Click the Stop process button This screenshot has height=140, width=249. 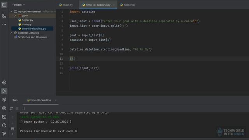[17, 108]
